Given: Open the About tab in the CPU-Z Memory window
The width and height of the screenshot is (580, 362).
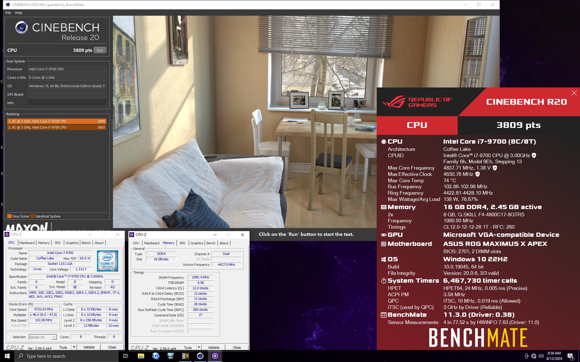Looking at the screenshot, I should 224,243.
